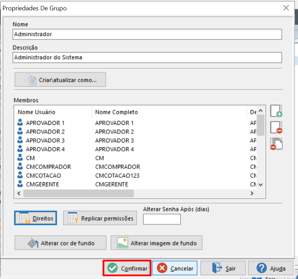Close the Propriedades De Grupo dialog
The width and height of the screenshot is (298, 279).
286,8
